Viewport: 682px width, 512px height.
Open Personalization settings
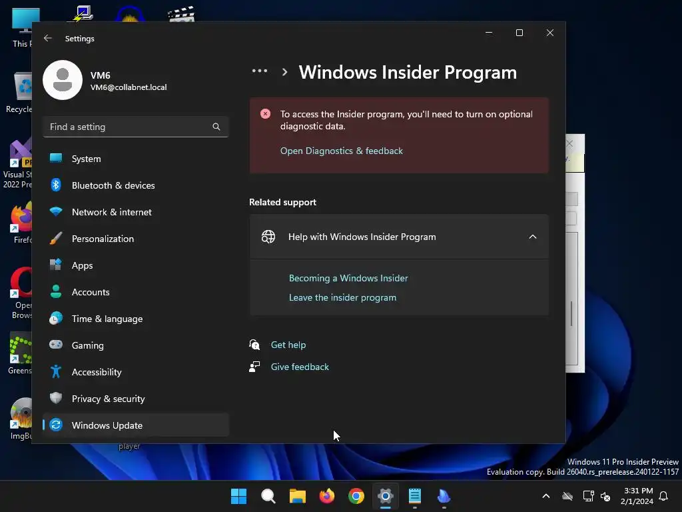tap(136, 239)
